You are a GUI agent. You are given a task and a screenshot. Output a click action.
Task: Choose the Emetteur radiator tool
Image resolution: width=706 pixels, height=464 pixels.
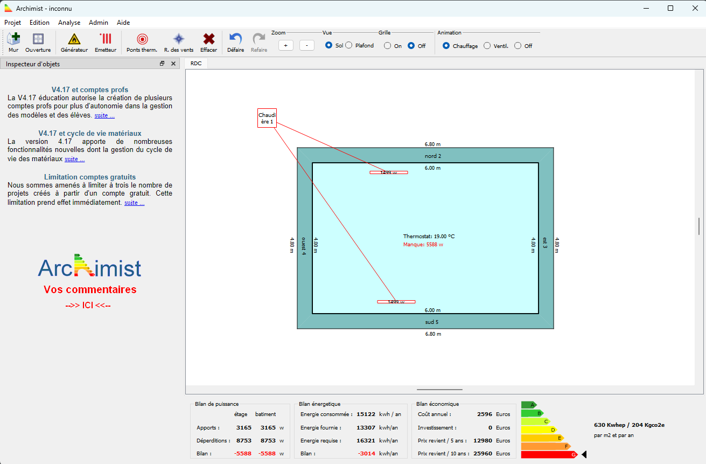106,41
